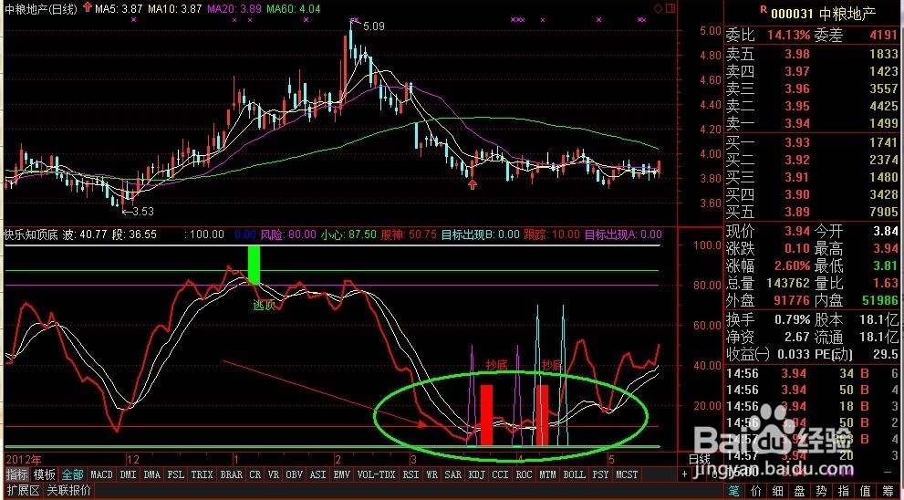
Task: Click the red buy-arrow marker under the March candles
Action: (x=473, y=184)
